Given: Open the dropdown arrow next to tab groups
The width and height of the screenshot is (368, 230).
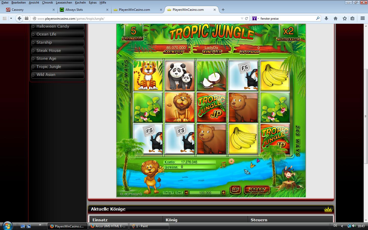Looking at the screenshot, I should point(11,18).
